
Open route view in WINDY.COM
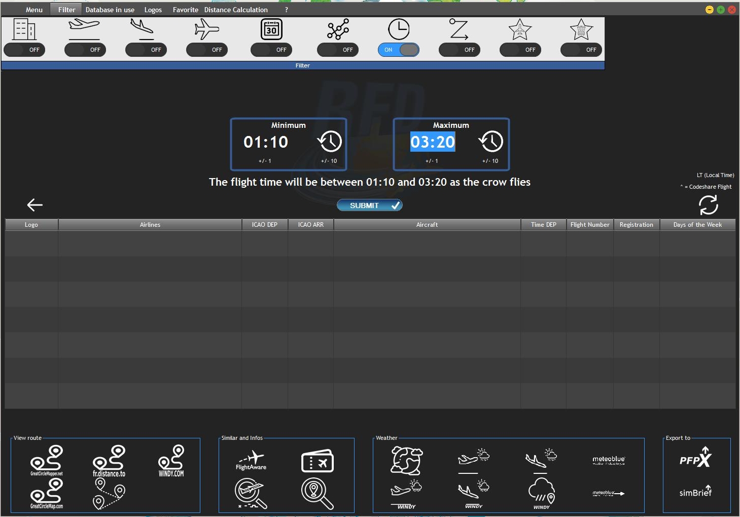(x=171, y=461)
